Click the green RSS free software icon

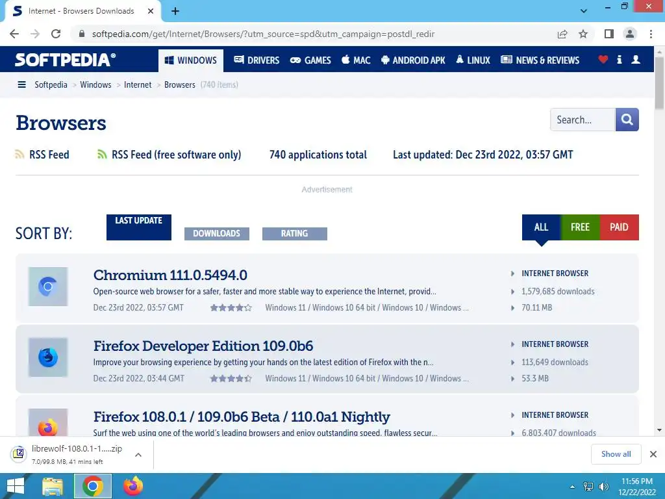(102, 155)
